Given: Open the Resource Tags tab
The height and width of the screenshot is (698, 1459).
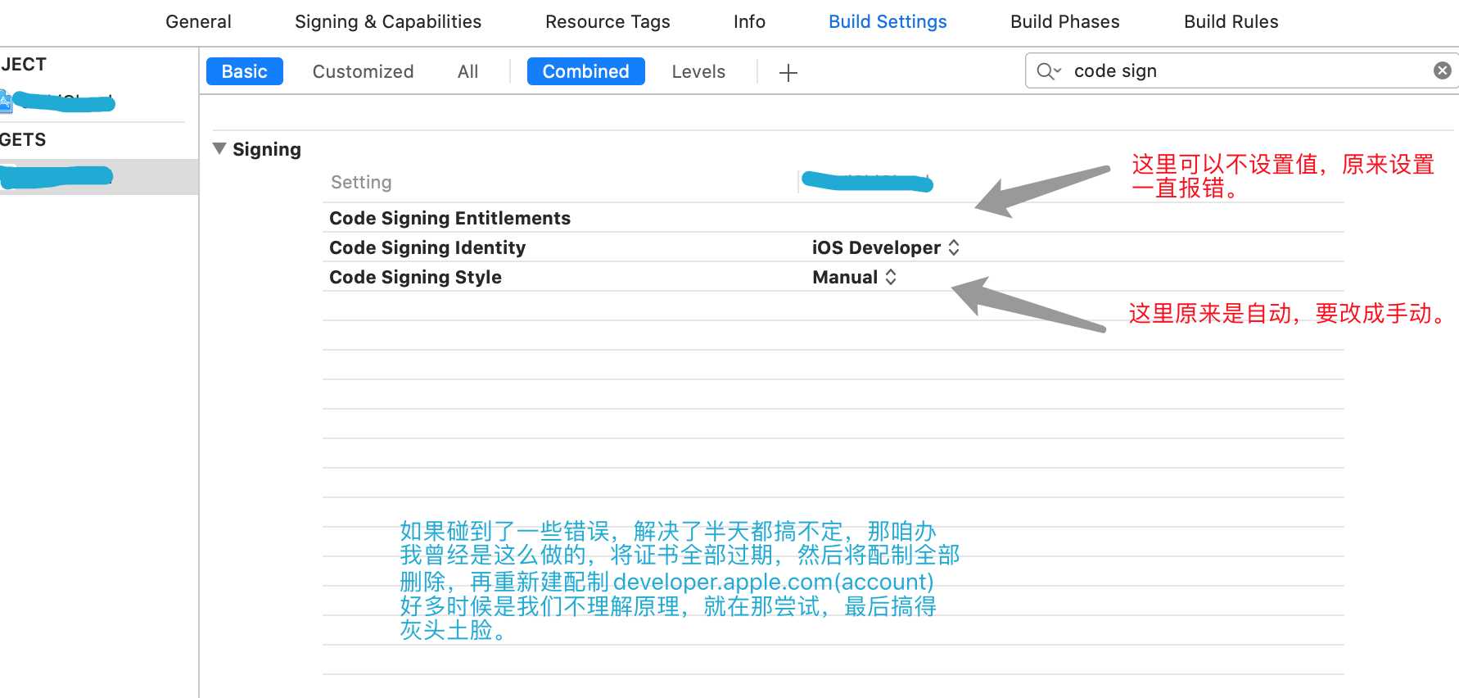Looking at the screenshot, I should point(608,22).
